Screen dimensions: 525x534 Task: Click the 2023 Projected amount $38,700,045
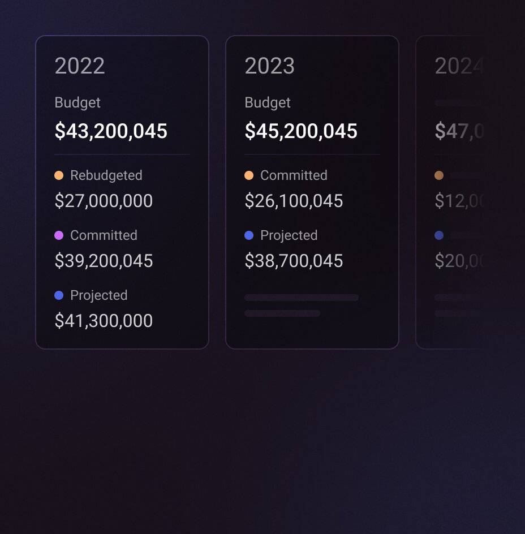click(294, 261)
